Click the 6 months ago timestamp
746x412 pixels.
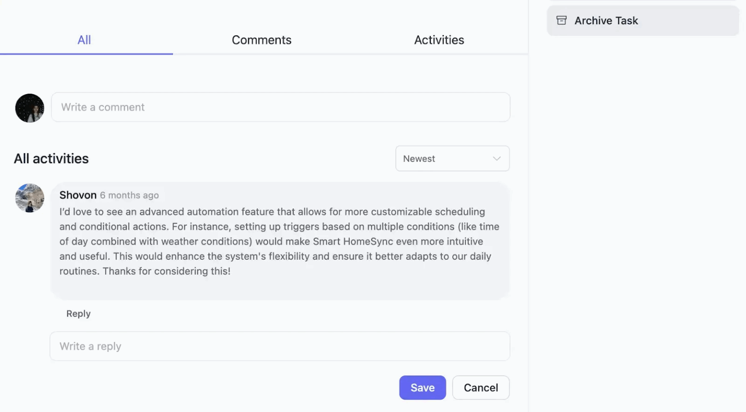point(129,195)
